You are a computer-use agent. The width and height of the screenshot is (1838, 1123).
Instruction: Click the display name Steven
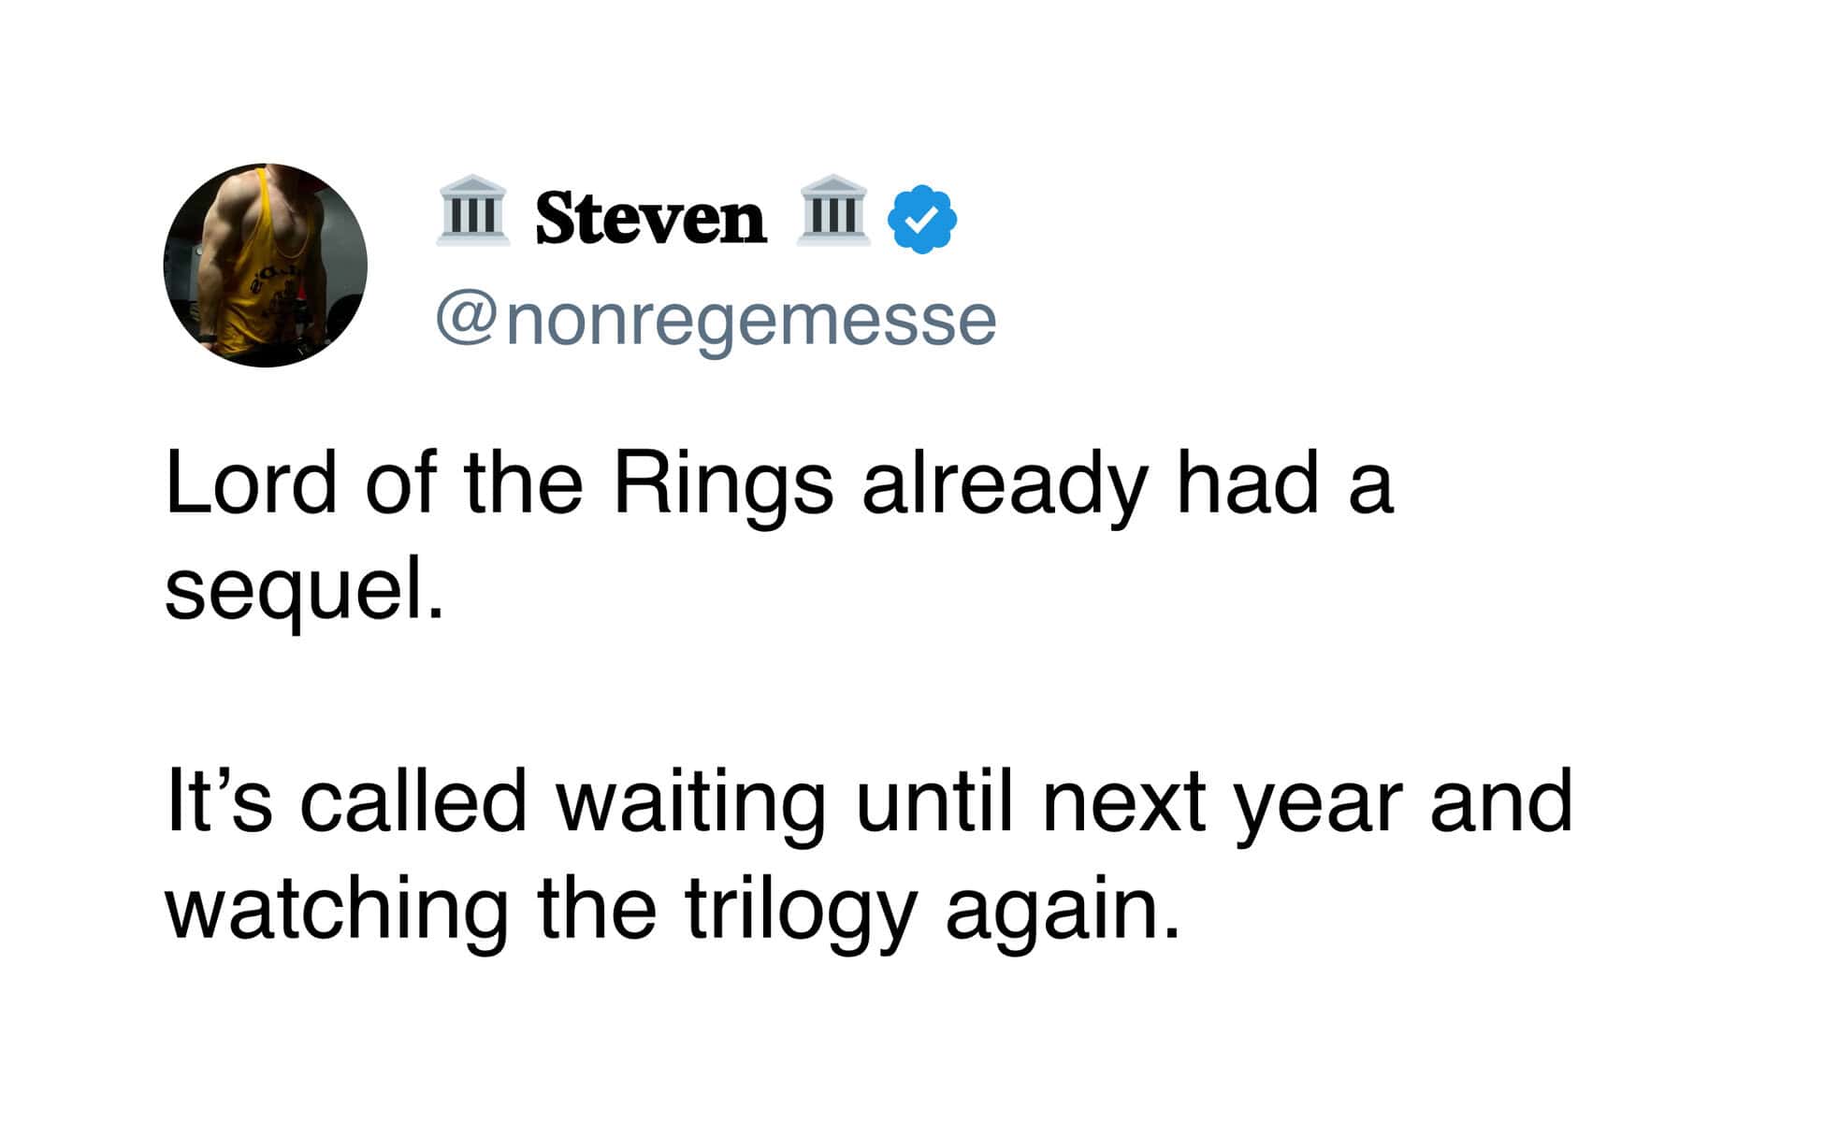click(x=650, y=219)
